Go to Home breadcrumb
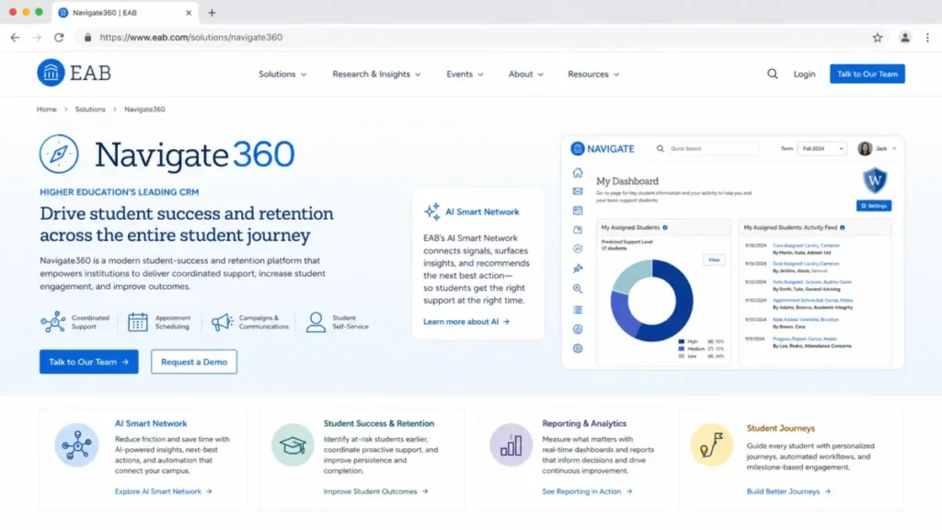Image resolution: width=942 pixels, height=530 pixels. (46, 109)
